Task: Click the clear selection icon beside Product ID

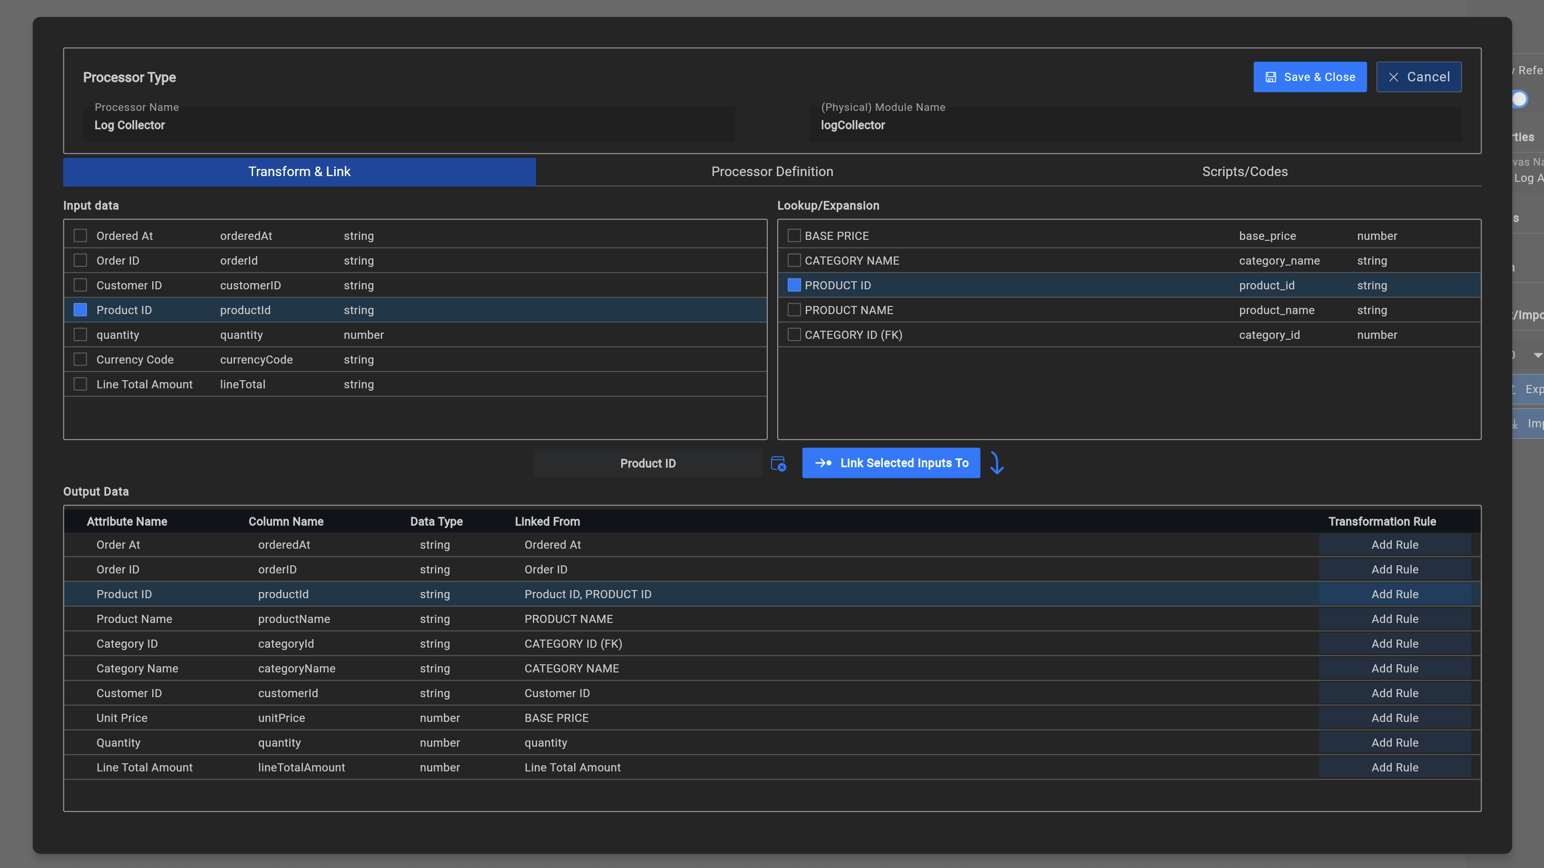Action: click(x=778, y=464)
